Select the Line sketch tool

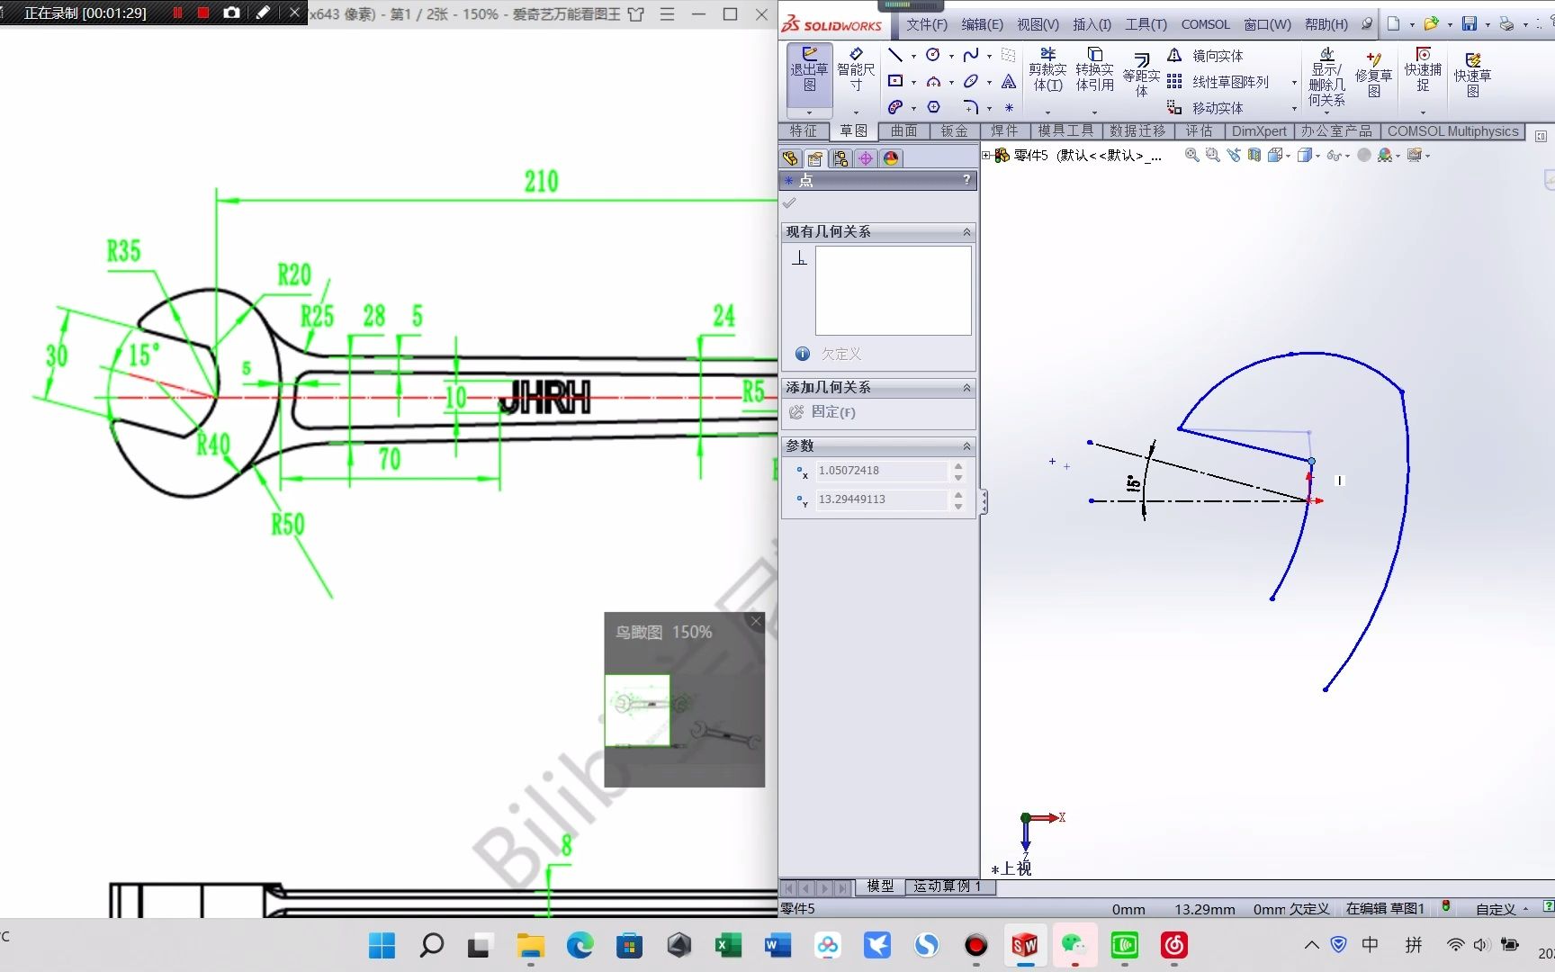896,55
